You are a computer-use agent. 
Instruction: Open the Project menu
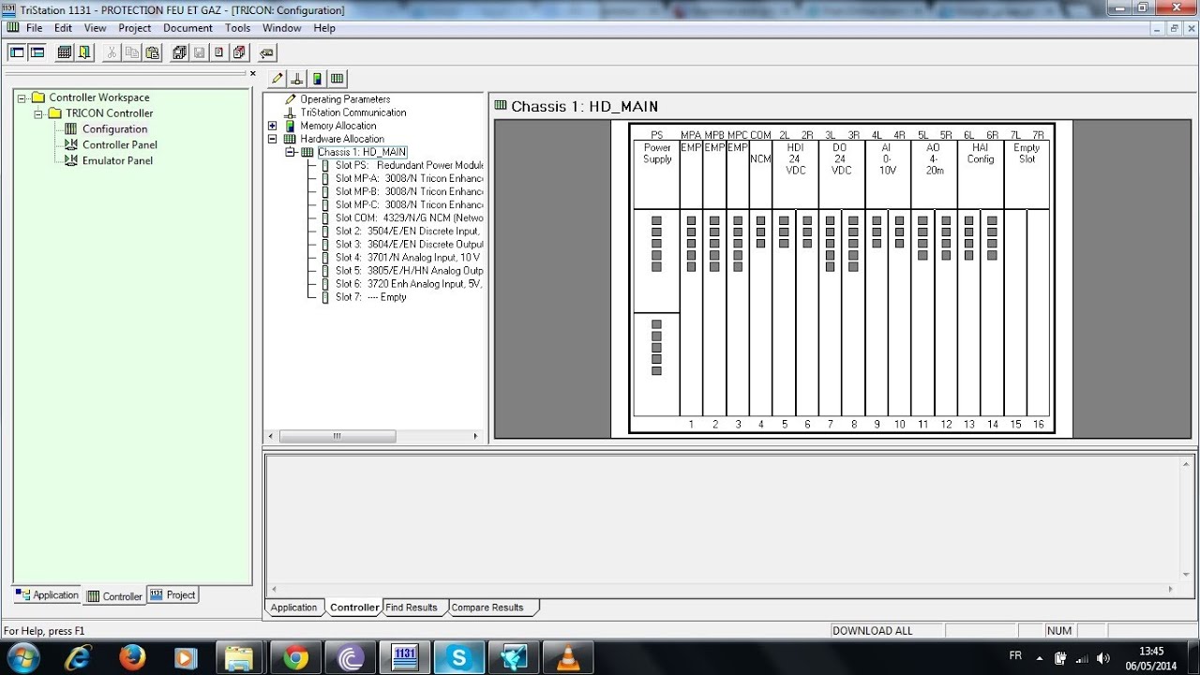click(x=135, y=28)
